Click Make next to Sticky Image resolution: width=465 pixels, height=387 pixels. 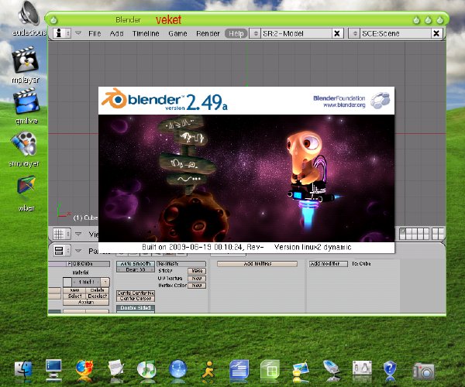pos(197,271)
